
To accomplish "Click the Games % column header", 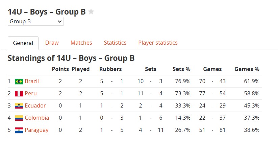I will [x=247, y=69].
